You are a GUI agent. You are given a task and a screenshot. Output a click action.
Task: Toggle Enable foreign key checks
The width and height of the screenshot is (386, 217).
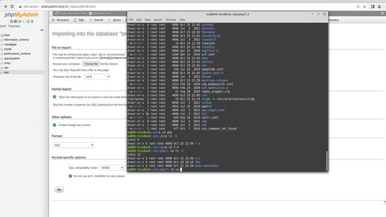(x=54, y=125)
